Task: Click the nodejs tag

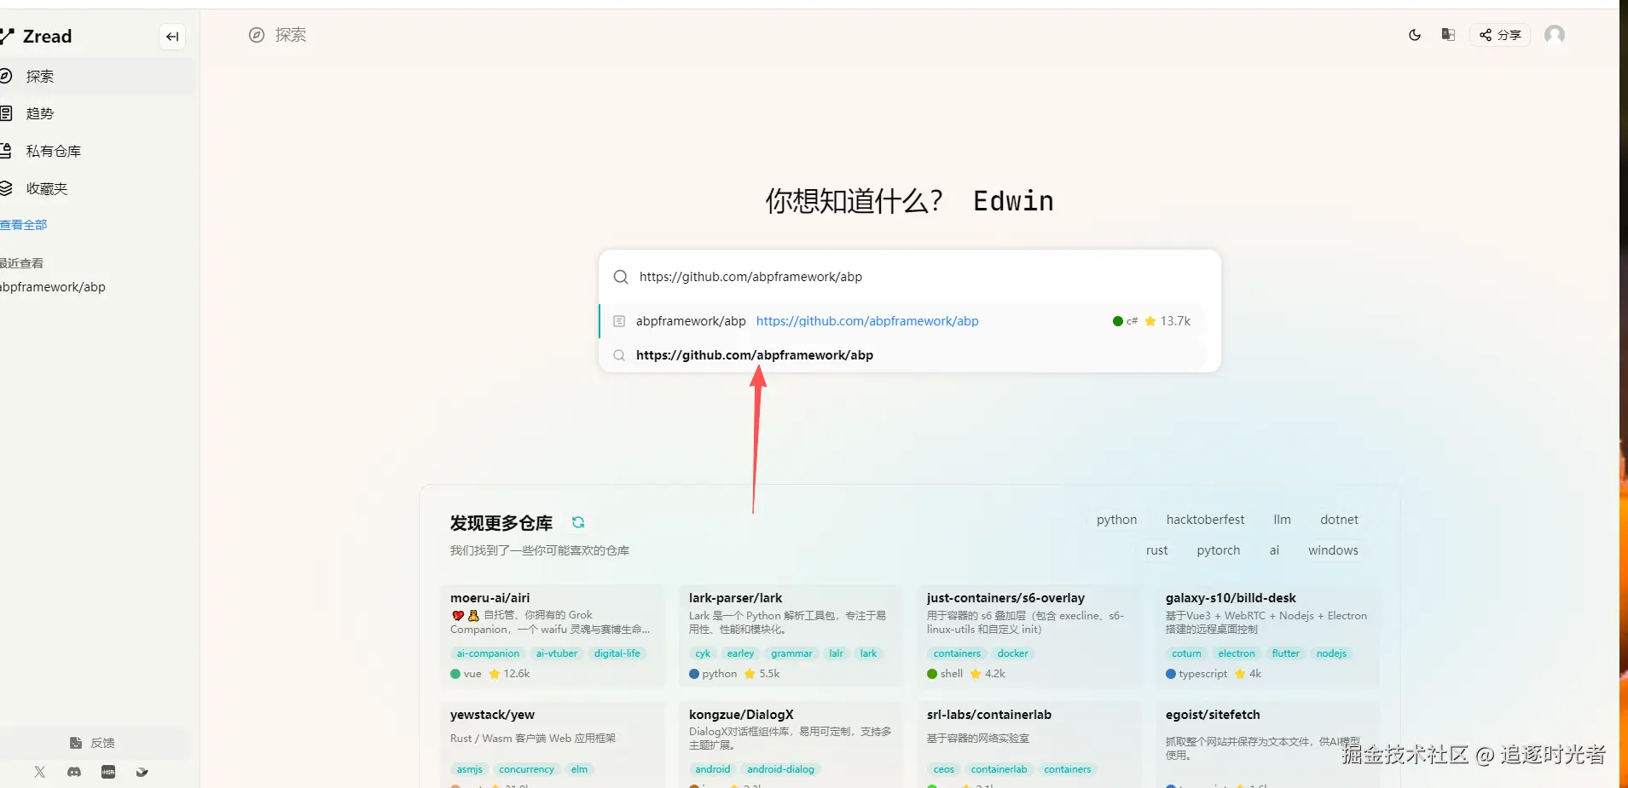Action: pos(1331,653)
